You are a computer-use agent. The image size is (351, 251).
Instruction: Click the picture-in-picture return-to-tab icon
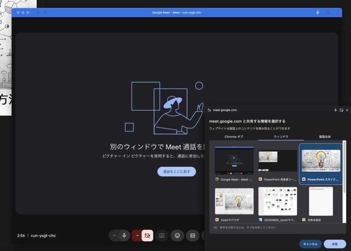(341, 110)
